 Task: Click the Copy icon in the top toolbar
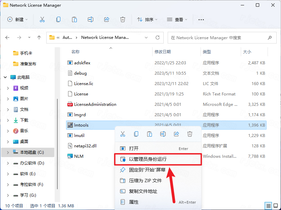(58, 19)
